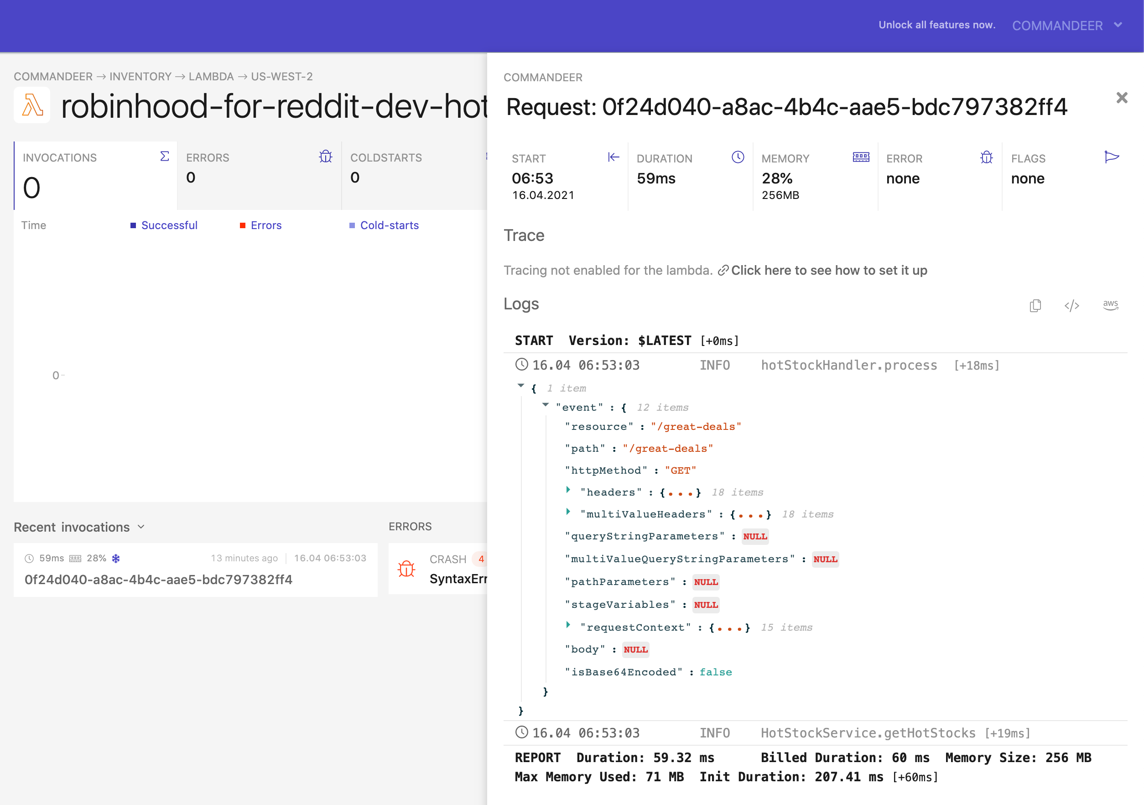Click the link icon before setup instructions

click(723, 271)
